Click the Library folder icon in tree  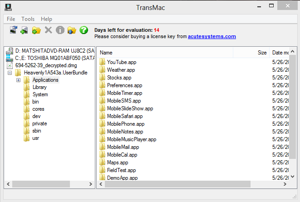click(27, 87)
